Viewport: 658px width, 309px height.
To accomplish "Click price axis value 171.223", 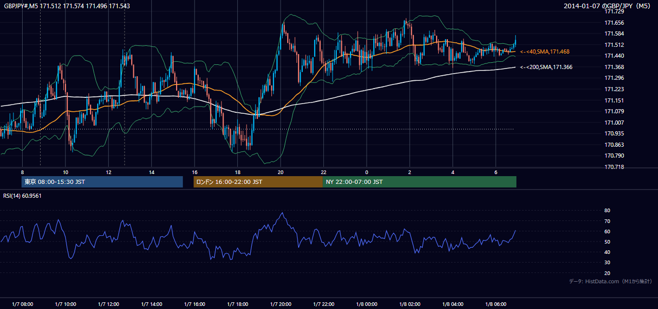I will (614, 89).
